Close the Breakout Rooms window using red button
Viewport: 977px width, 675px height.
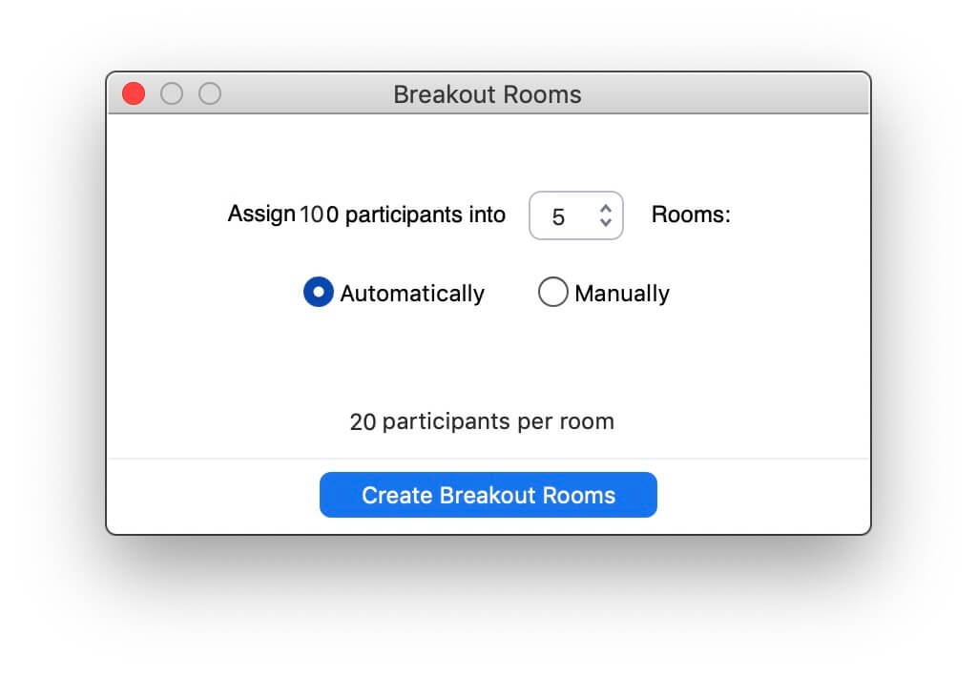(x=134, y=94)
